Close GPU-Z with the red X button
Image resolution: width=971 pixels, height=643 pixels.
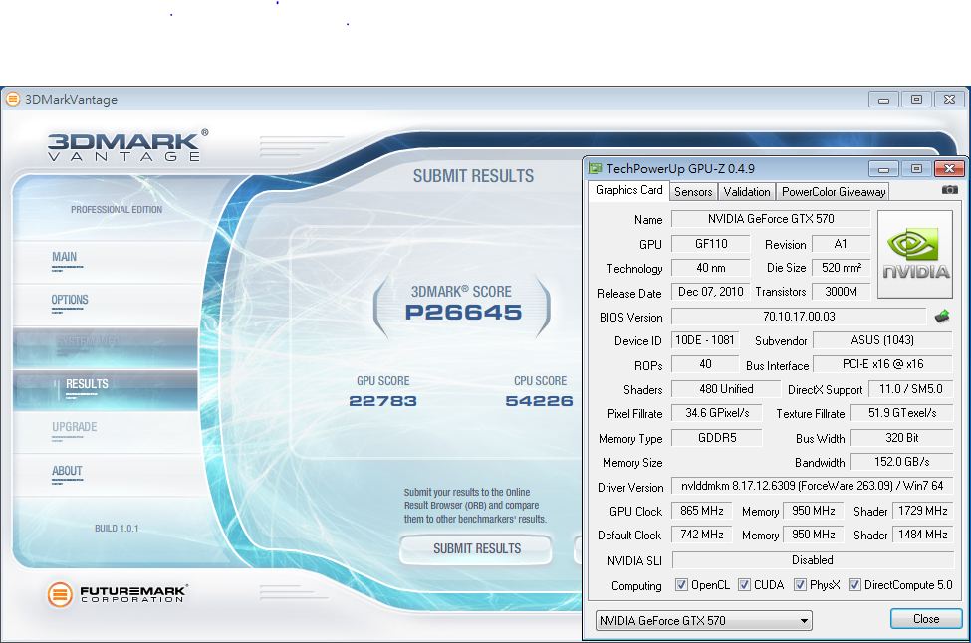949,168
